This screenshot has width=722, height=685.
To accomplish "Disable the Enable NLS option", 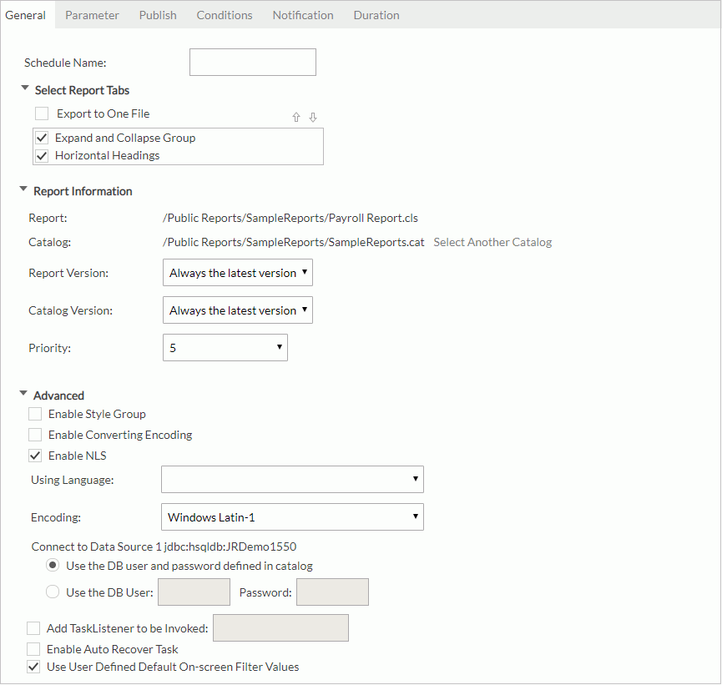I will click(x=34, y=455).
